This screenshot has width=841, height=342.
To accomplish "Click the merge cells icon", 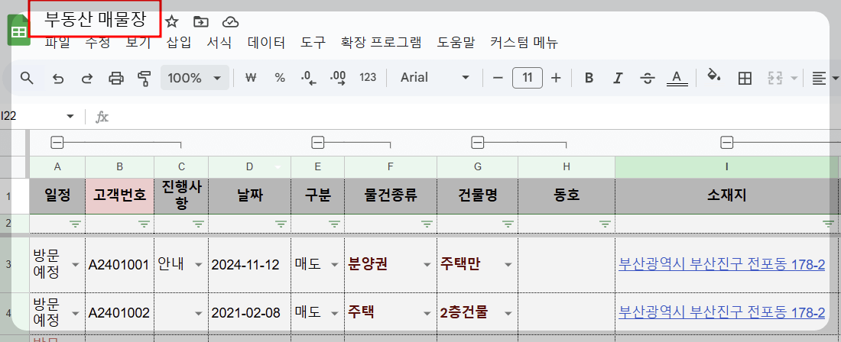I will pyautogui.click(x=775, y=78).
